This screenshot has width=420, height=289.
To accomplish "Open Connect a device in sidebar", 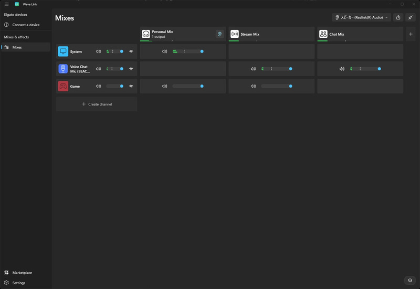I will coord(26,25).
